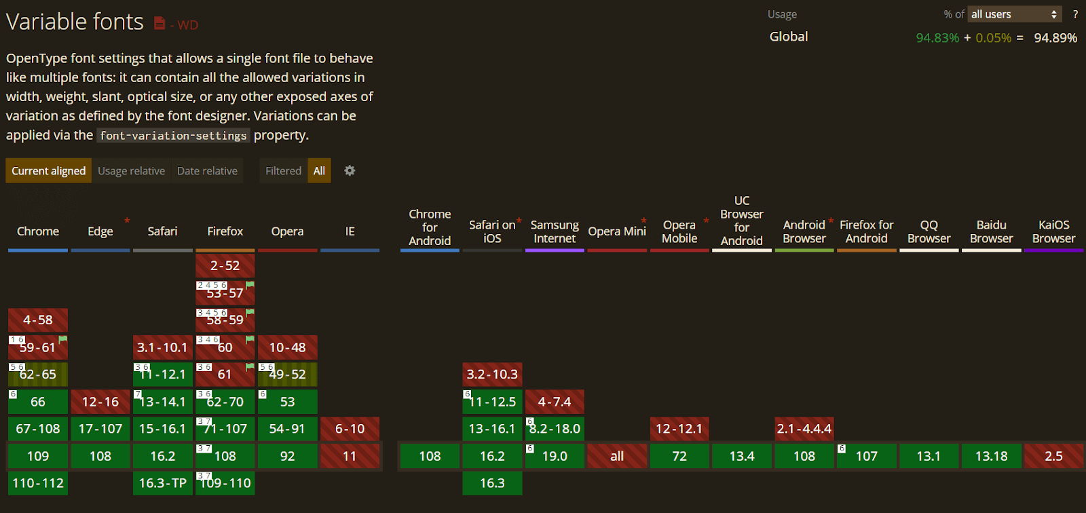The height and width of the screenshot is (513, 1086).
Task: Select the Filtered browser option
Action: point(283,171)
